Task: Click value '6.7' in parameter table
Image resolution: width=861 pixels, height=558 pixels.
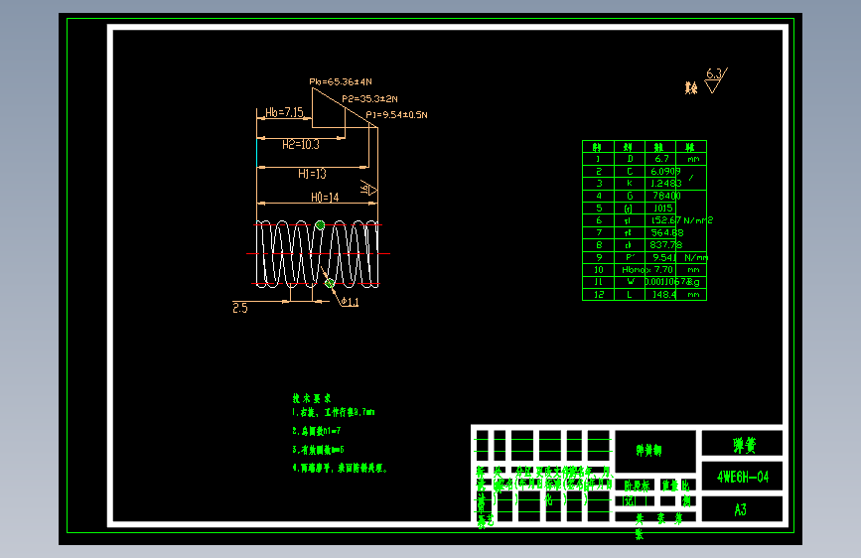Action: [661, 159]
